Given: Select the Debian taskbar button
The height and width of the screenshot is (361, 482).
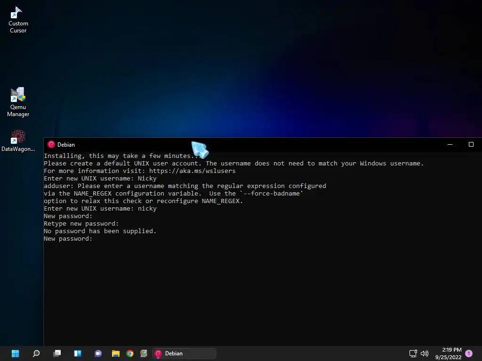Looking at the screenshot, I should coord(184,353).
